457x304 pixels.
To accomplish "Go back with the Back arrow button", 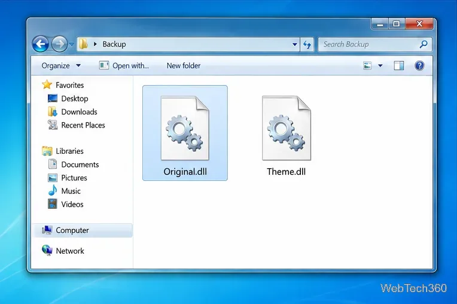I will coord(41,44).
